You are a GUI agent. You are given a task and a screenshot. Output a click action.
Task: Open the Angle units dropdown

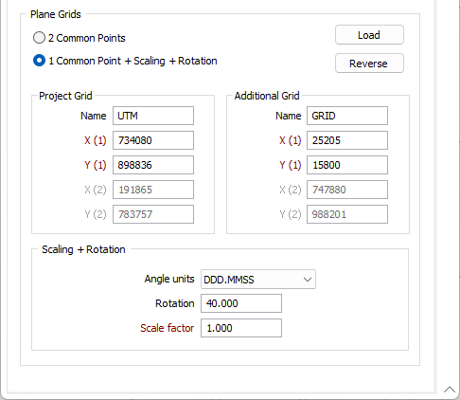[258, 280]
